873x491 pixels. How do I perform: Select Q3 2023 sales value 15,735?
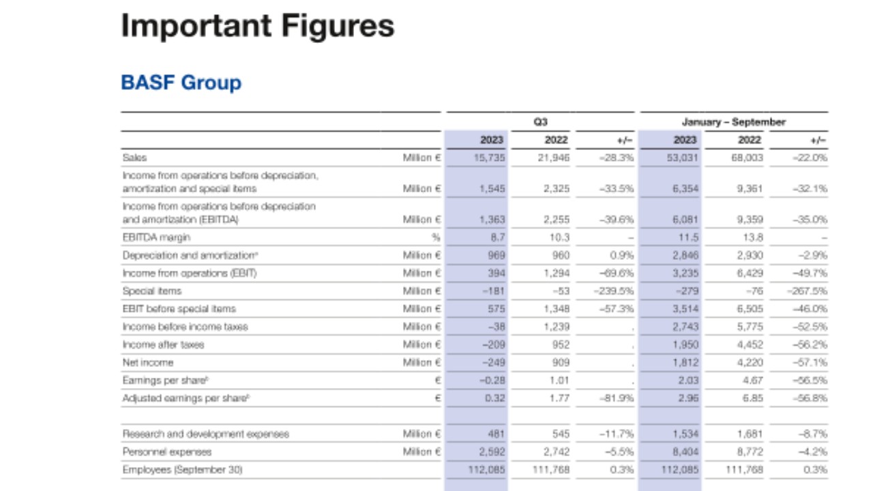pyautogui.click(x=488, y=158)
